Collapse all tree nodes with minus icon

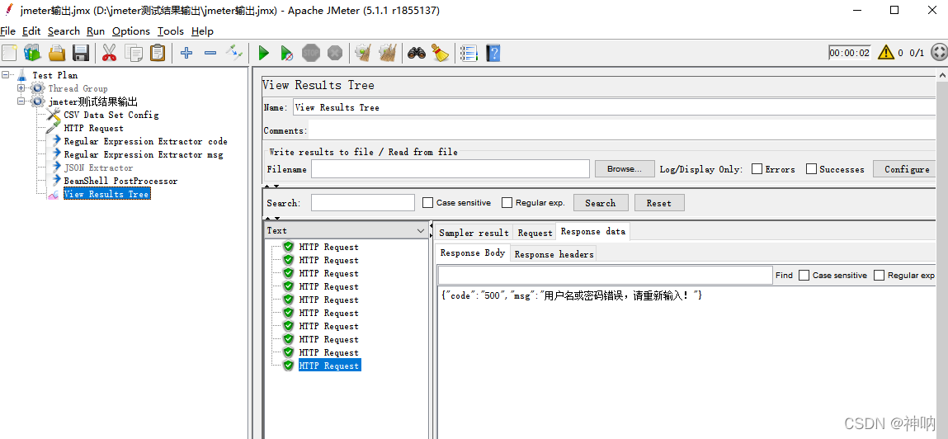[210, 53]
